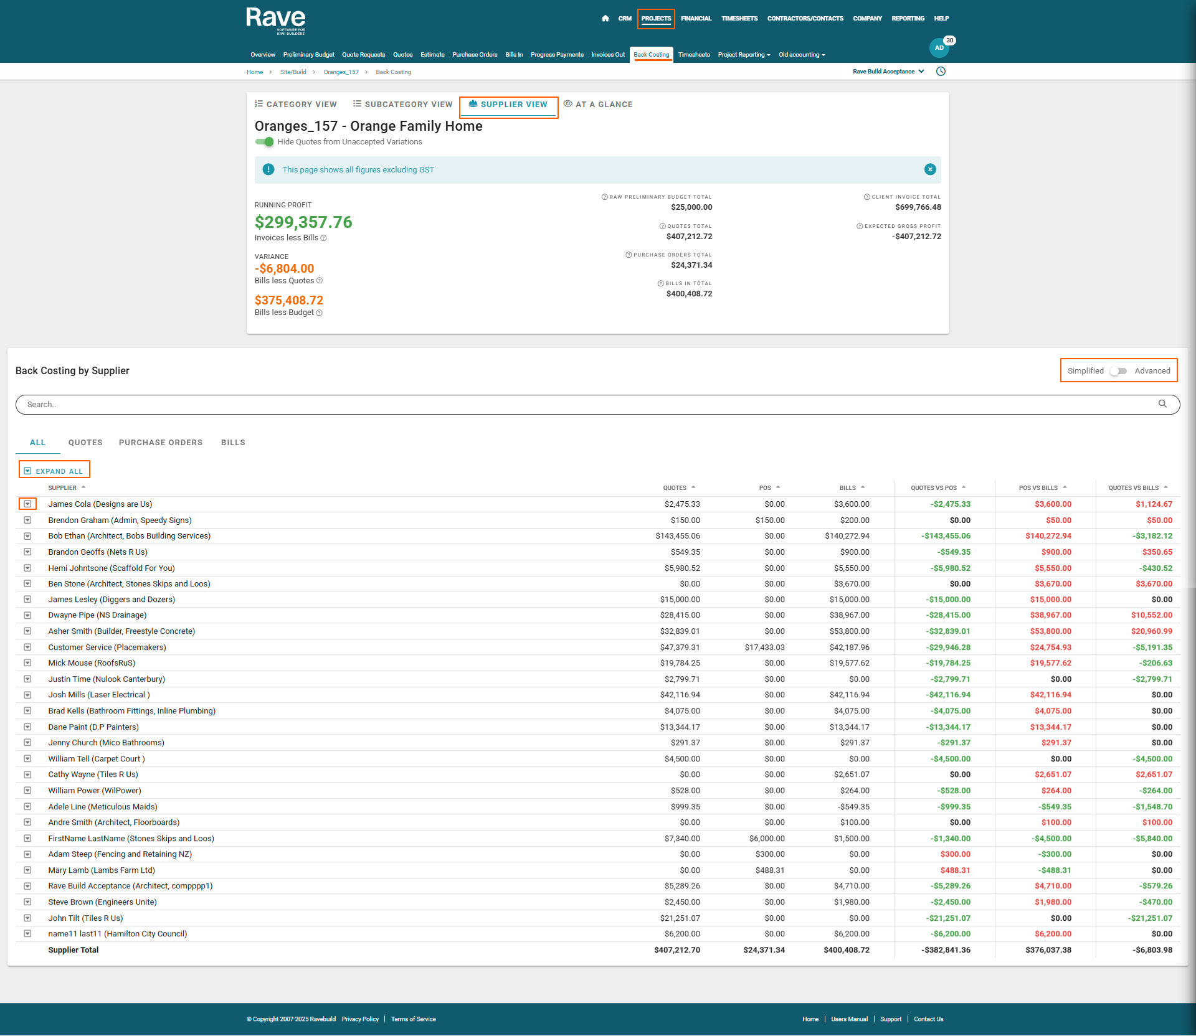Sort by Supplier column arrow

tap(83, 487)
